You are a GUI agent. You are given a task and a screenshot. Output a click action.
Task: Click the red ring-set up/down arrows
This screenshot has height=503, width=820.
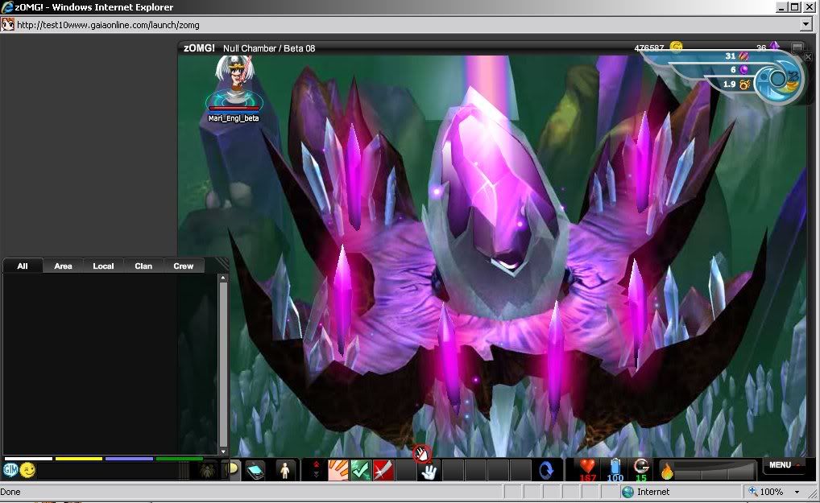316,469
